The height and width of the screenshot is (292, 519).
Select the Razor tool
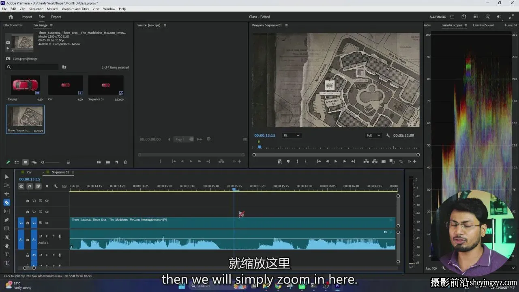(6, 202)
